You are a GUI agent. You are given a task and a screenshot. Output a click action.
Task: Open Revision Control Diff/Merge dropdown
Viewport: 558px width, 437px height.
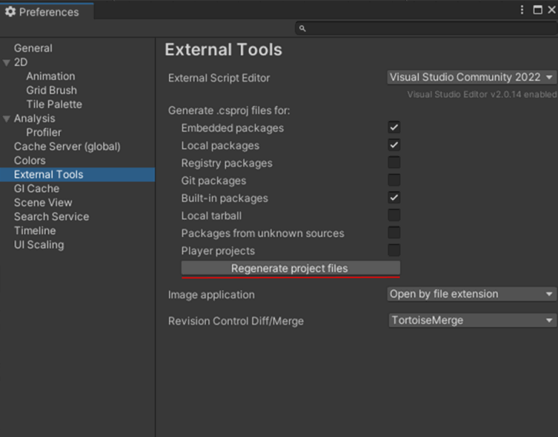click(x=471, y=320)
